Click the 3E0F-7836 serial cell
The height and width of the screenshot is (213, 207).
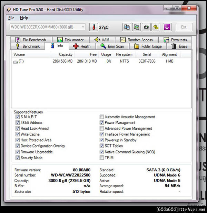pos(147,61)
